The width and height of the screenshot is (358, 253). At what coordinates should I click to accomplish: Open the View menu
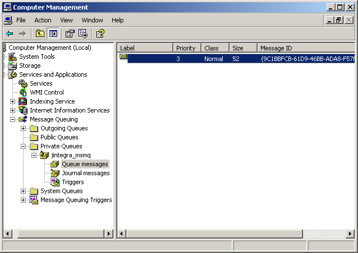(66, 20)
